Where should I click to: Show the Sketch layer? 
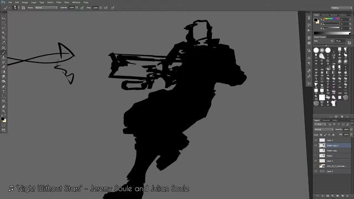(x=316, y=156)
